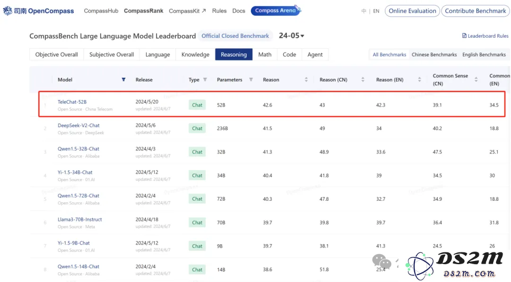Open CompassKit external link

(187, 11)
